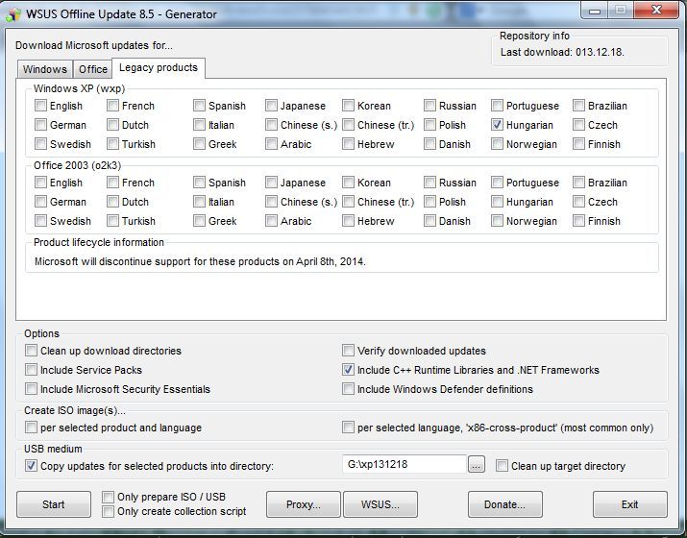Click the WSUS Offline Update title bar icon
This screenshot has height=538, width=687.
[13, 14]
